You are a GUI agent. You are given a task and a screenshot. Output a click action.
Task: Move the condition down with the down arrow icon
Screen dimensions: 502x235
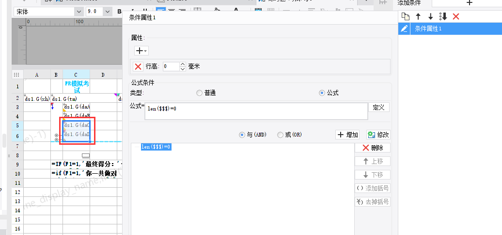click(x=431, y=16)
